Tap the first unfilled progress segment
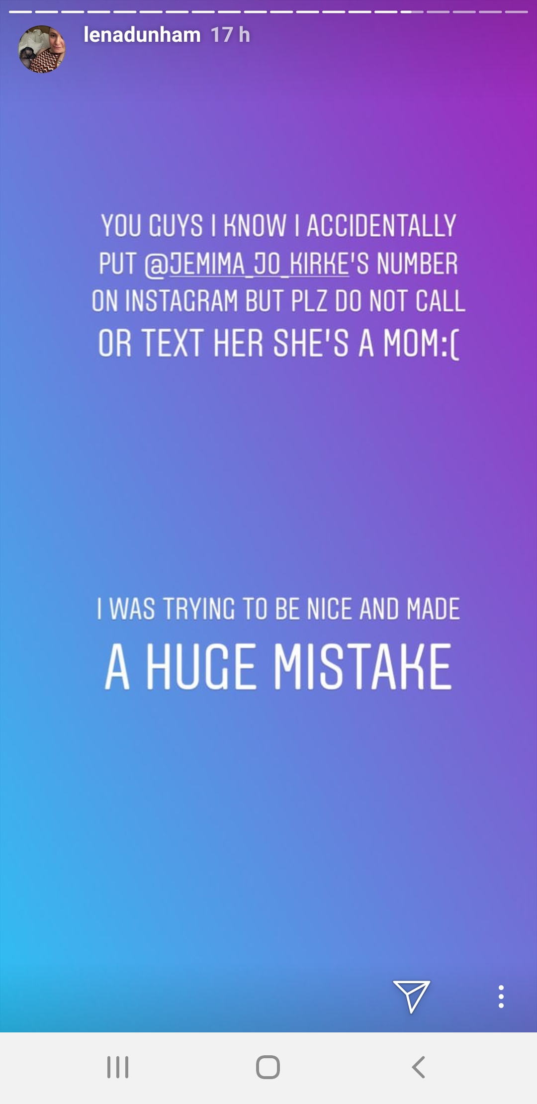This screenshot has width=537, height=1104. pos(438,11)
